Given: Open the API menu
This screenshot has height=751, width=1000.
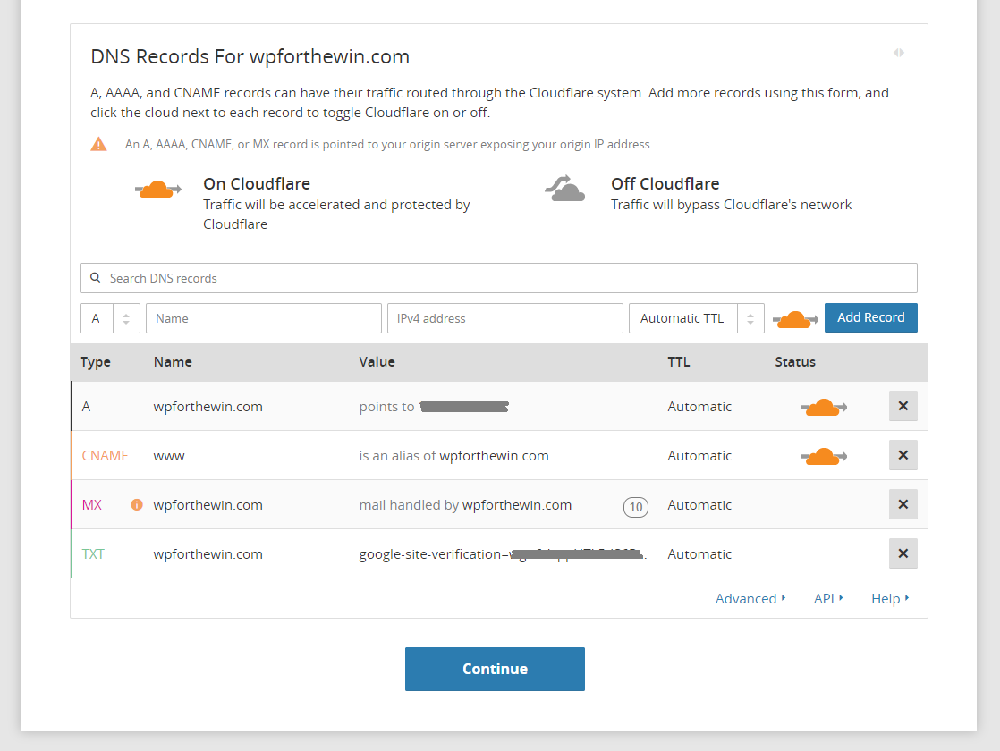Looking at the screenshot, I should (827, 599).
